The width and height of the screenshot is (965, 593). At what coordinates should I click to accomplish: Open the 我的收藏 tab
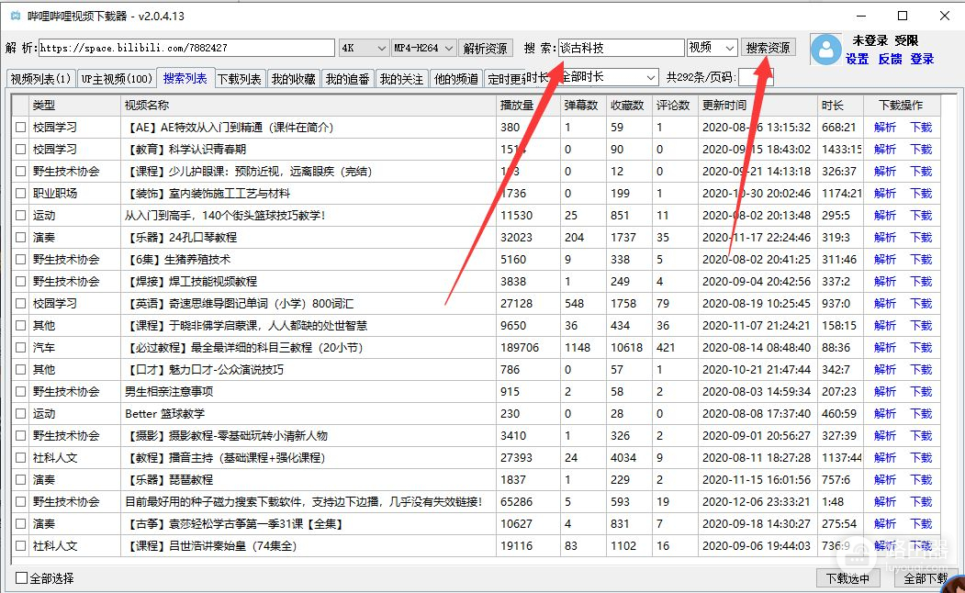(294, 79)
